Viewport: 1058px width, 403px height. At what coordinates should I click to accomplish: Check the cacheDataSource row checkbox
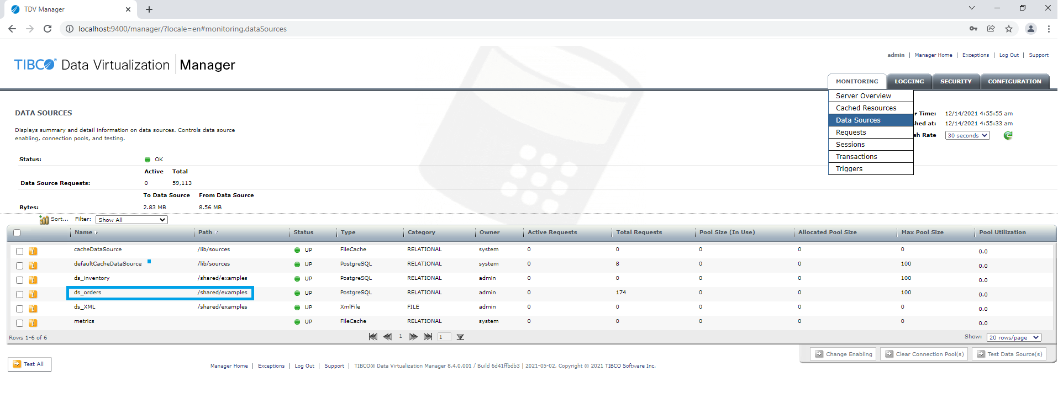[19, 251]
